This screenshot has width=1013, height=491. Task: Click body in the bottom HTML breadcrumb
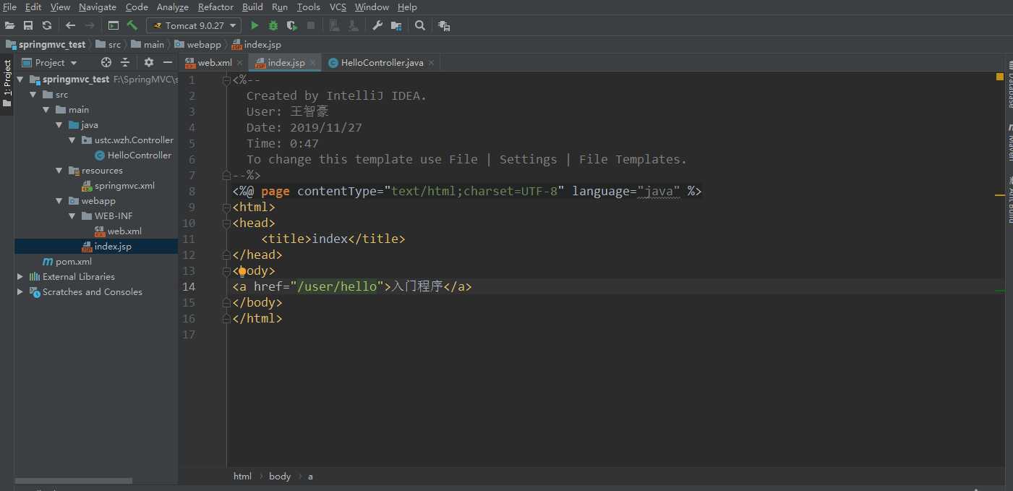(x=280, y=476)
